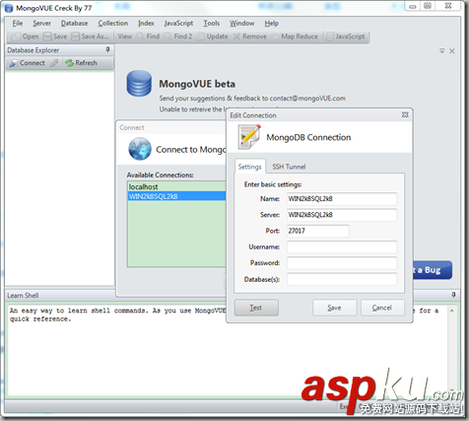
Task: Click the Test button
Action: (x=256, y=308)
